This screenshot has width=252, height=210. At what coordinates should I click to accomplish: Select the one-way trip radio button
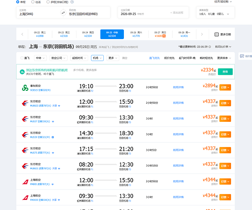click(18, 2)
